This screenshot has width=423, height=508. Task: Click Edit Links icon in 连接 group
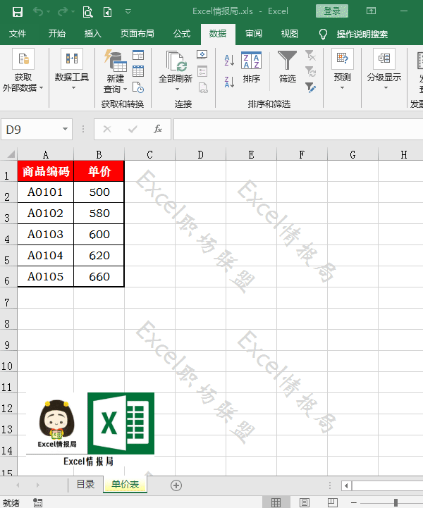pyautogui.click(x=203, y=88)
